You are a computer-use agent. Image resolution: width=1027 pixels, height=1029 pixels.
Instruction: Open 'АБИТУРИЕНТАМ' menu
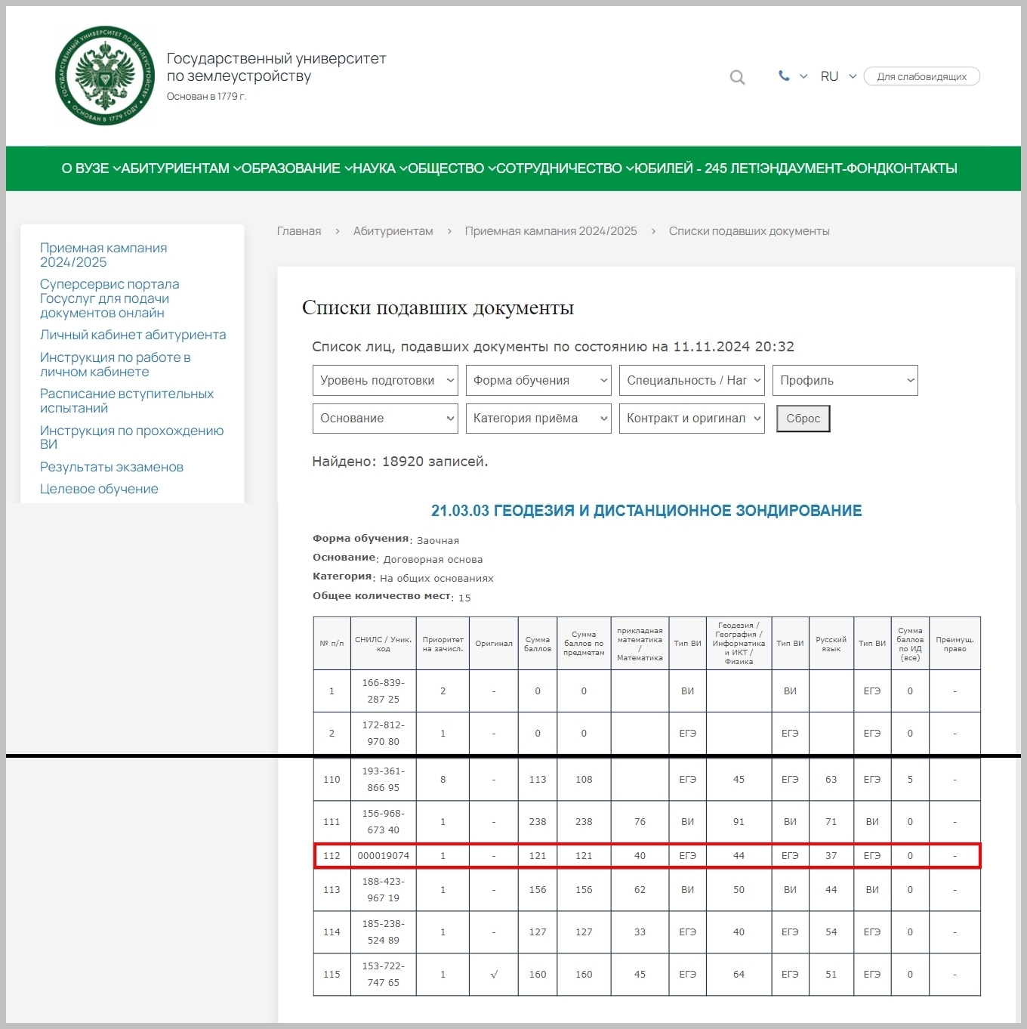180,168
